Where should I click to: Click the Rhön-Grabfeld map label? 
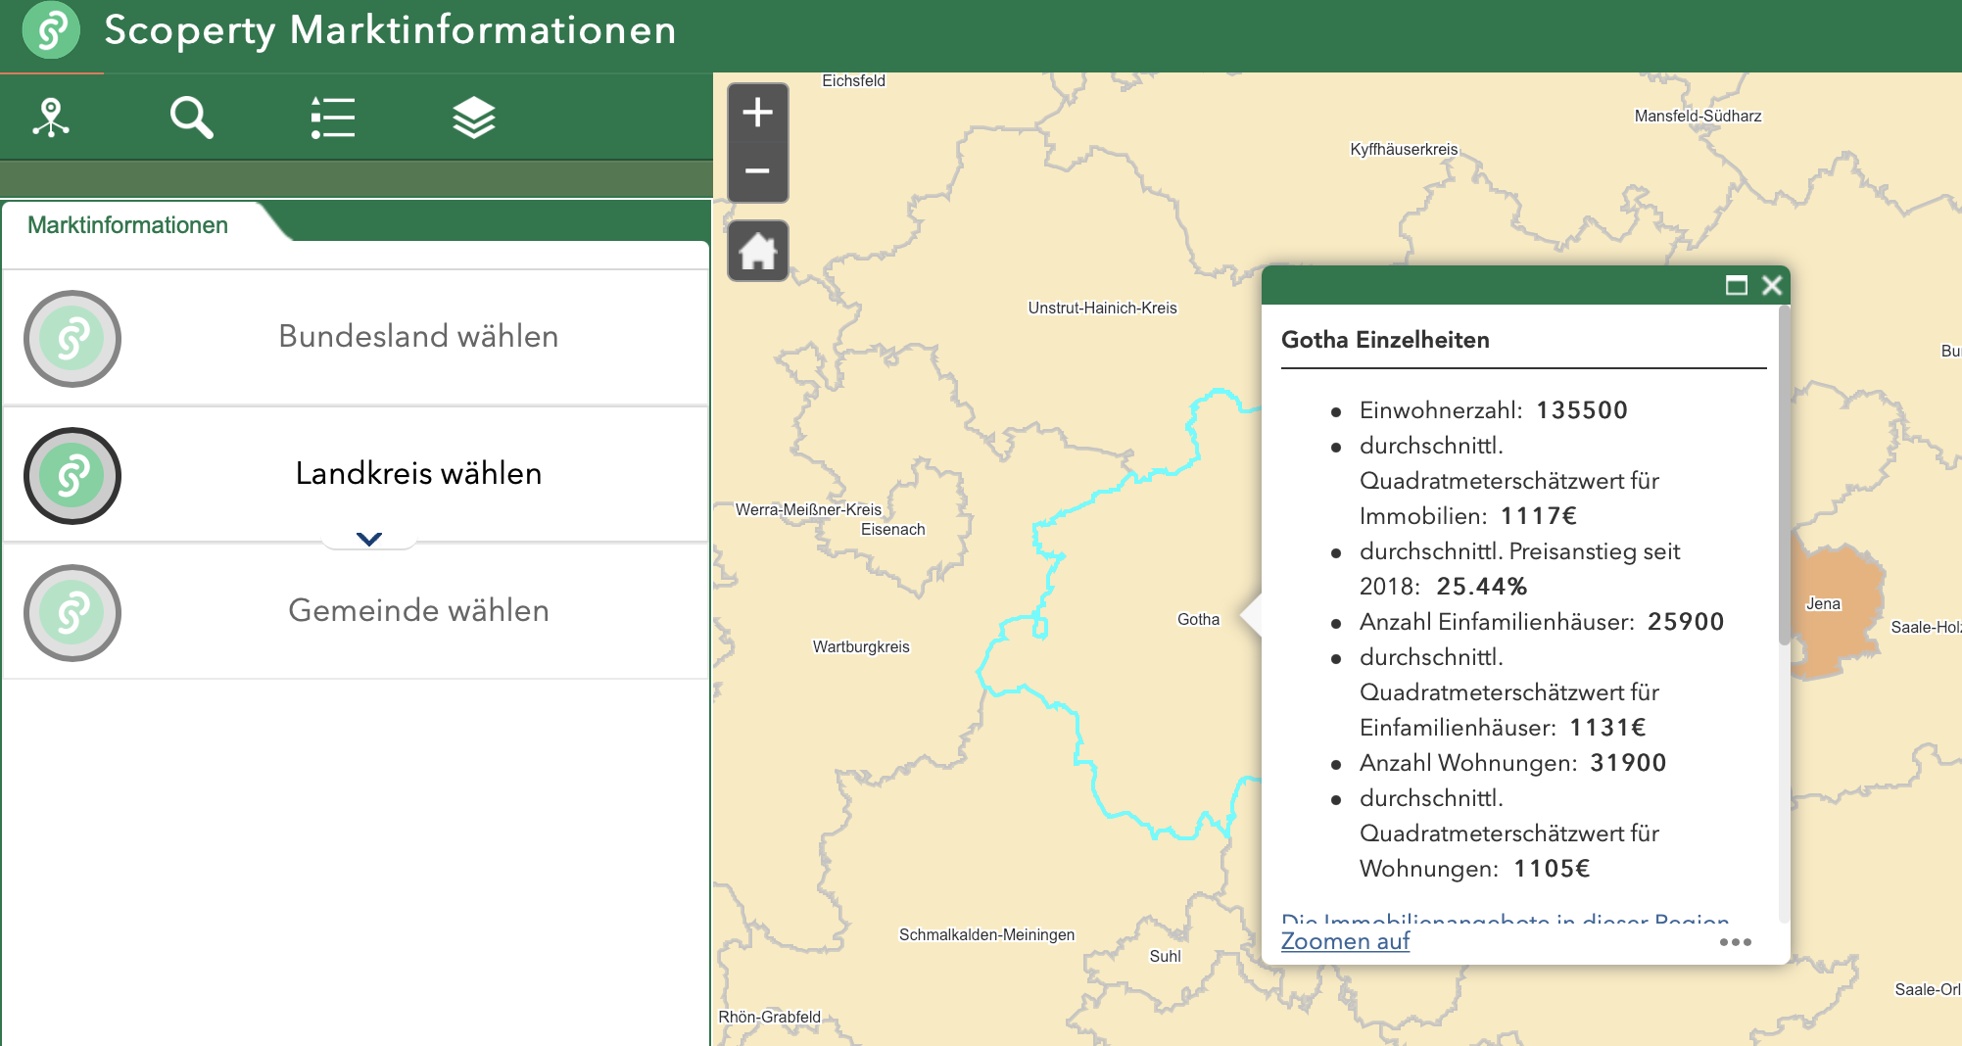[x=769, y=1017]
